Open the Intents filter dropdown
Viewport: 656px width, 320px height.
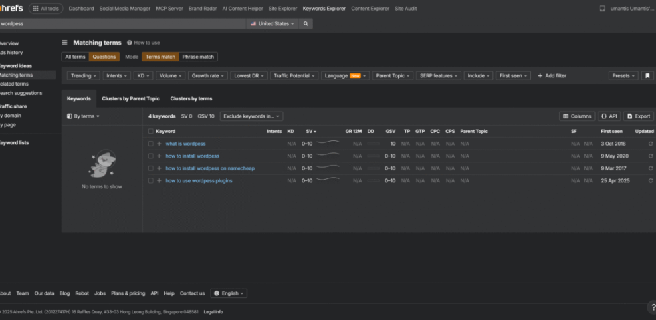pyautogui.click(x=117, y=76)
